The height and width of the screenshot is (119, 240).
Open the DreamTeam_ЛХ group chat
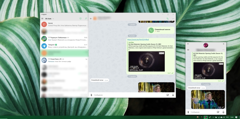pos(64,60)
